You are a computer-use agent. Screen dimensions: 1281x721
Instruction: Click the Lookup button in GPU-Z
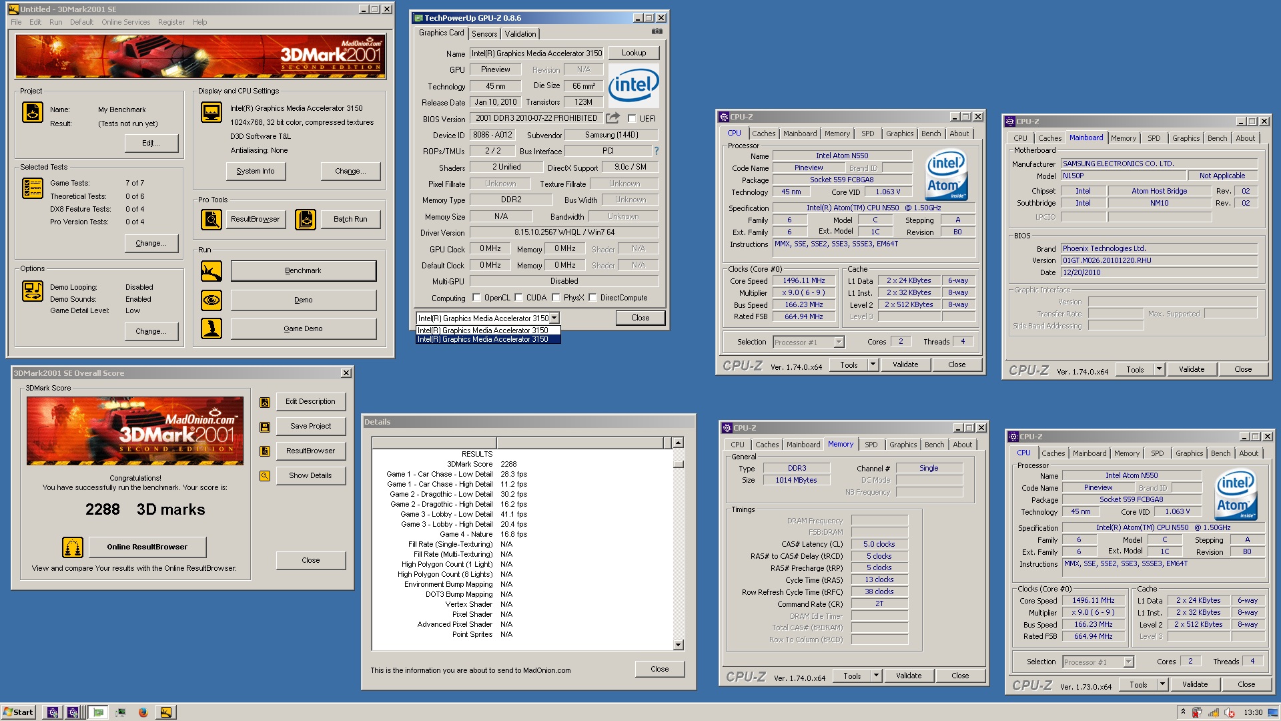tap(634, 53)
